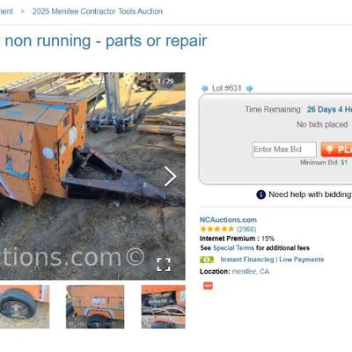352x352 pixels.
Task: Click the bidding help info icon
Action: pyautogui.click(x=260, y=194)
